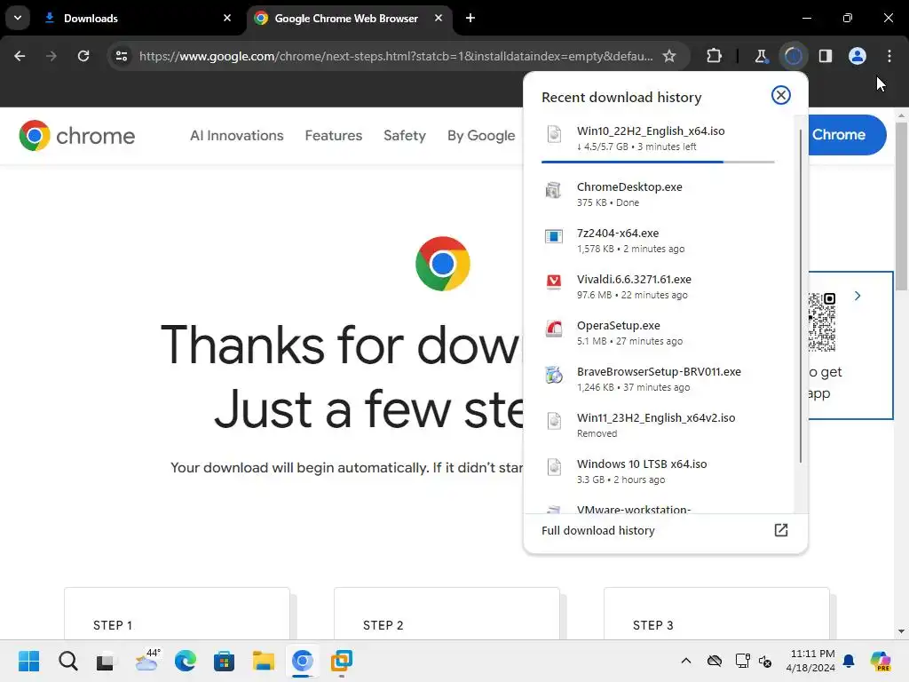
Task: Close the Recent download history popup
Action: (781, 95)
